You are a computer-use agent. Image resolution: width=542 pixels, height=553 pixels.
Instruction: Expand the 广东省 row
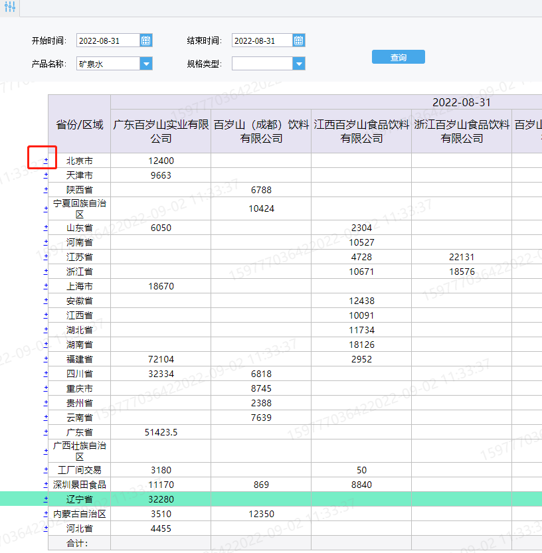click(x=46, y=432)
